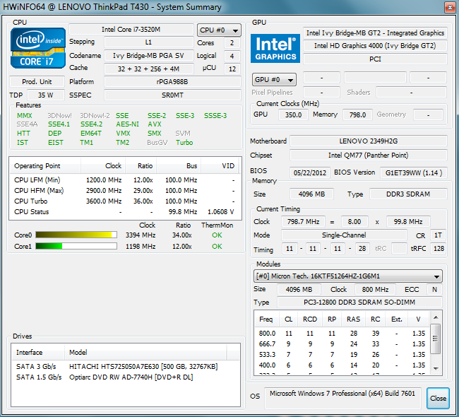
Task: Select the Optiarc DVD RW AD-7740H row
Action: tap(126, 377)
